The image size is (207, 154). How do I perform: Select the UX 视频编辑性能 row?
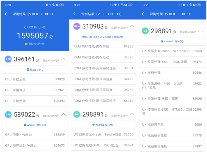coord(172,146)
